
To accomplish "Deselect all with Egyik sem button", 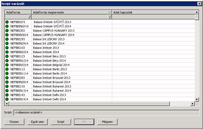I will tap(37, 122).
